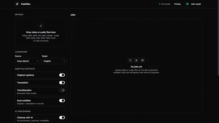Screen dimensions: 219x123
Task: Click the AI PROCESSING section label
Action: 23,111
